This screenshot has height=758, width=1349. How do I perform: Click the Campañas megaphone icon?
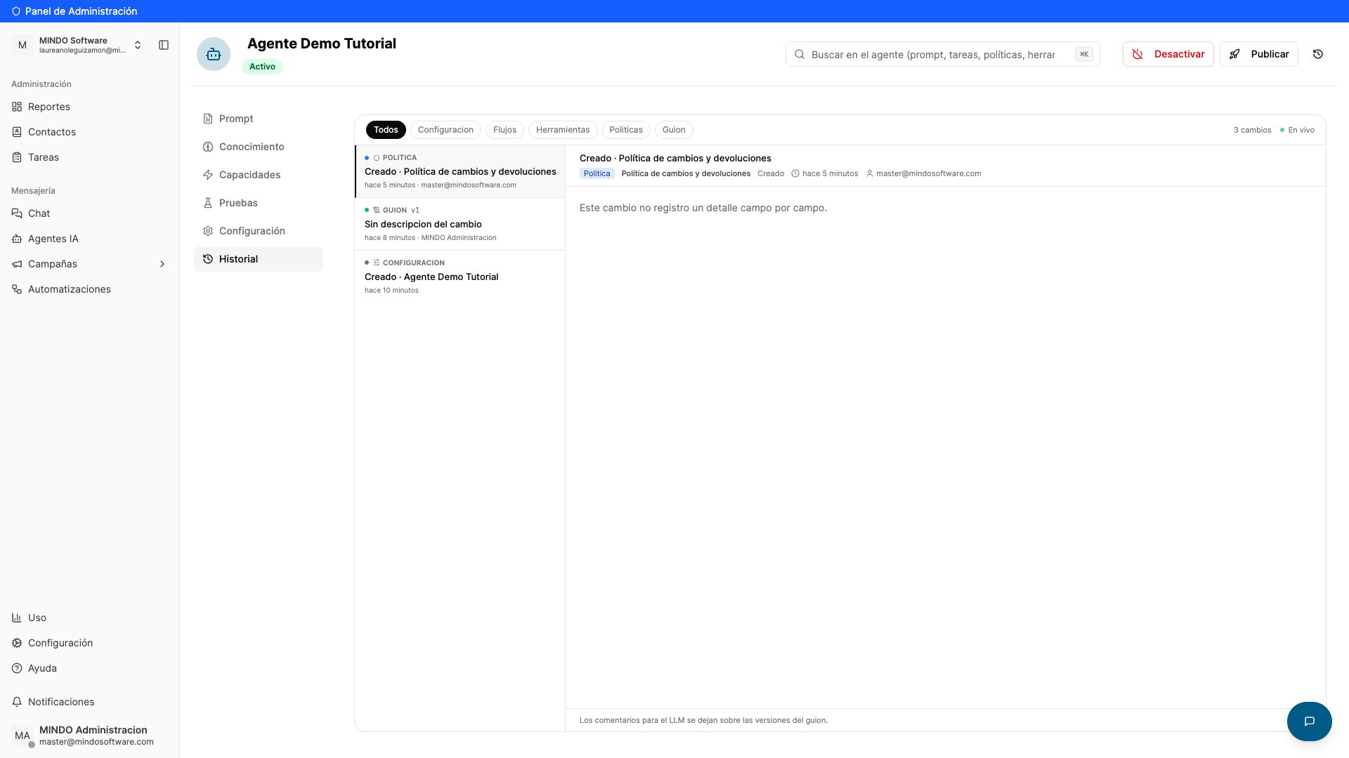[x=17, y=264]
